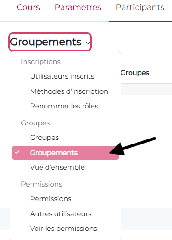Click the Permissions section heading label
The image size is (172, 240).
point(42,184)
